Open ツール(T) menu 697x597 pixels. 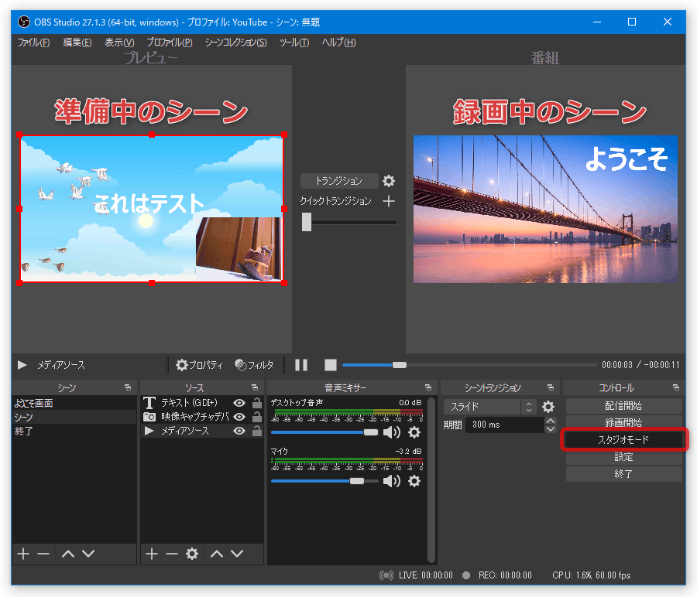coord(294,43)
